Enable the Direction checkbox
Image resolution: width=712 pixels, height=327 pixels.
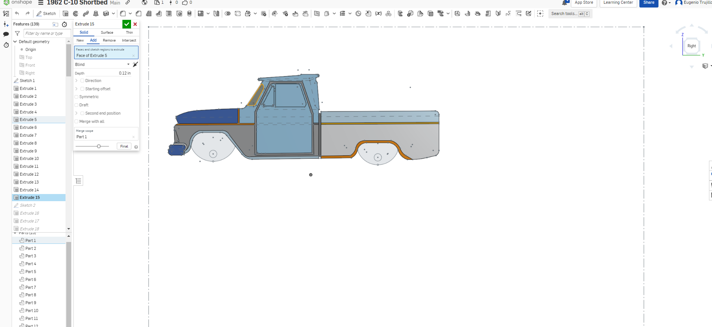pos(82,81)
